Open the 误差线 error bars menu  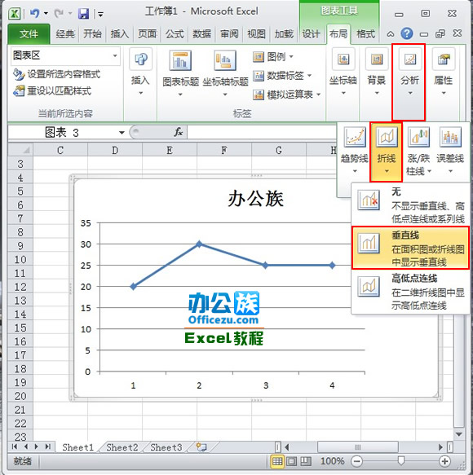pos(450,150)
